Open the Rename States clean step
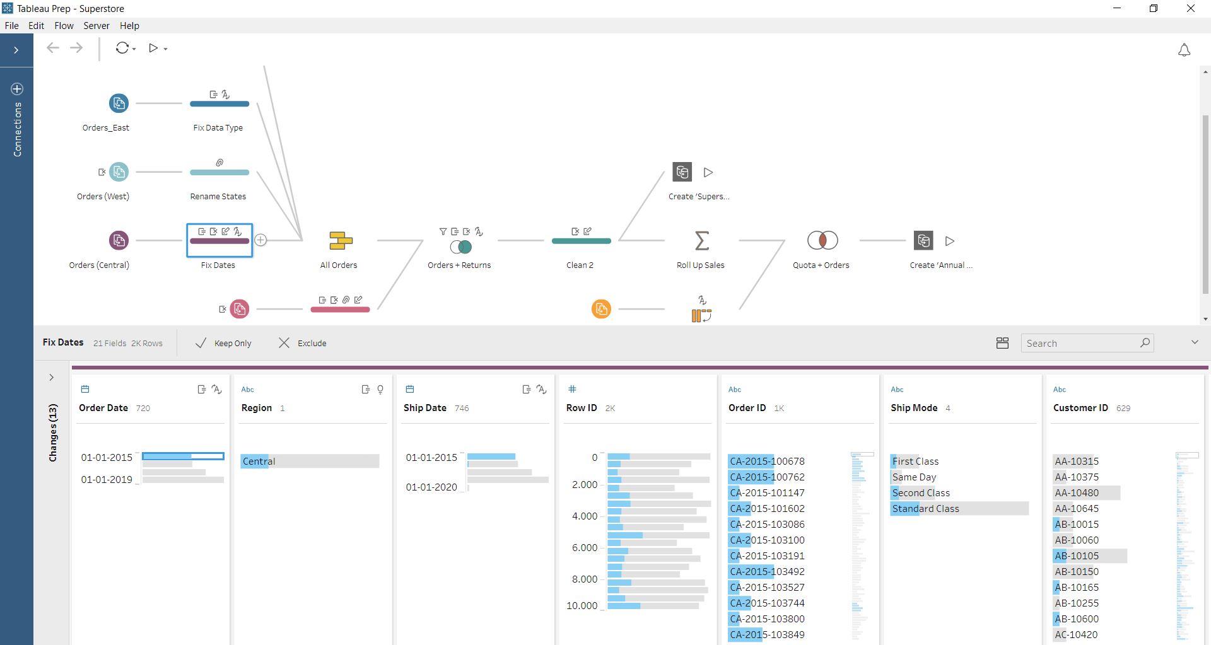 219,172
